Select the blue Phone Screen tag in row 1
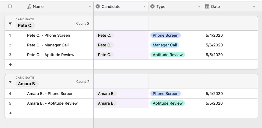Image resolution: width=262 pixels, height=128 pixels. 166,35
